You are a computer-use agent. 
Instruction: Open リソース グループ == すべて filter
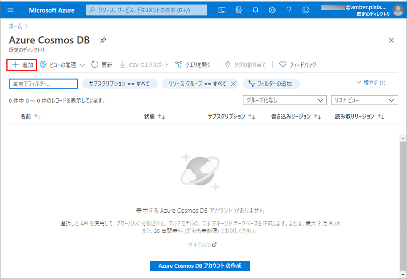pos(197,84)
